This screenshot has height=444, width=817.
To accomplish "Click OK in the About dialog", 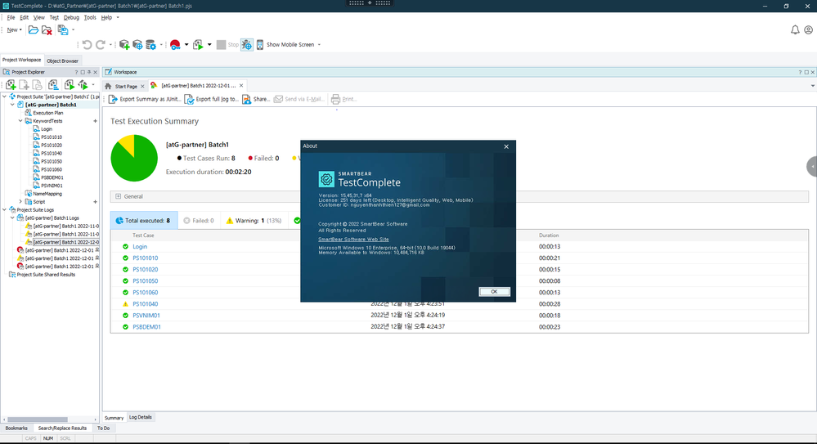I will [494, 291].
